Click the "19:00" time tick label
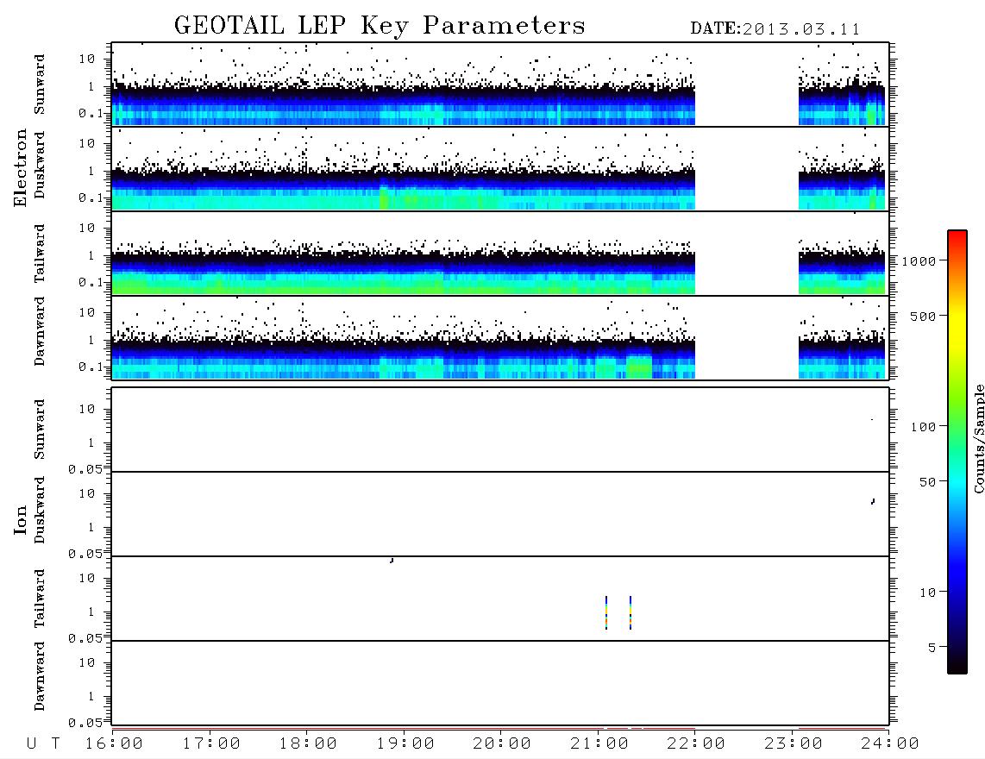The width and height of the screenshot is (985, 759). [405, 744]
